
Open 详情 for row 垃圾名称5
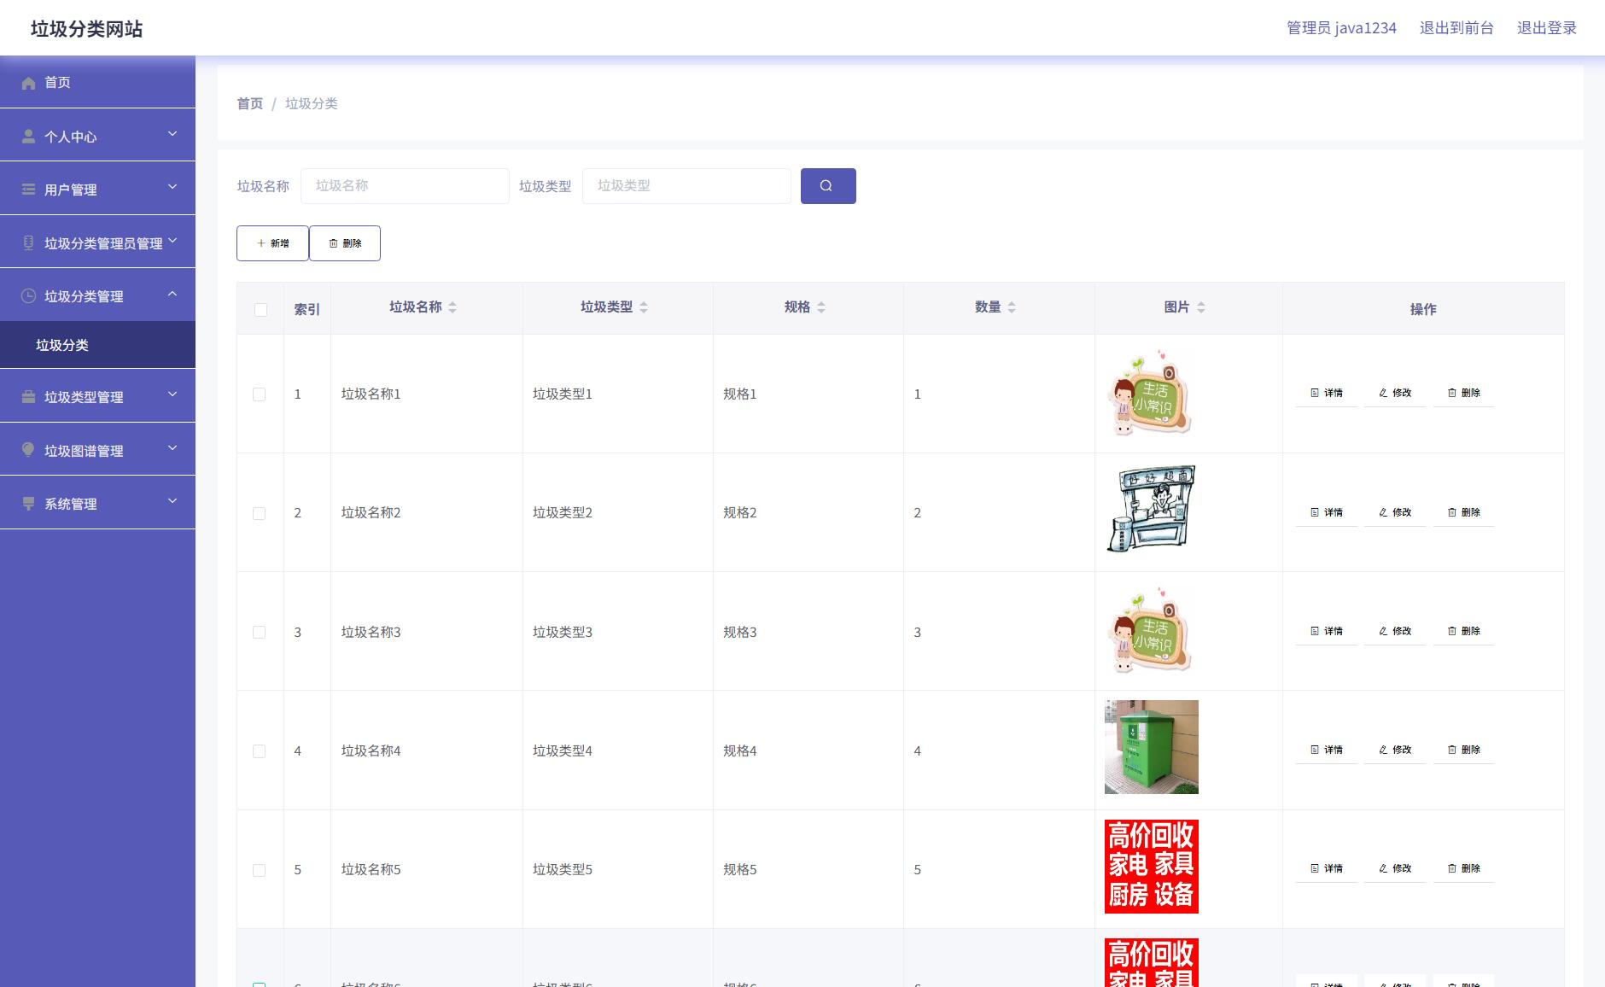1327,869
